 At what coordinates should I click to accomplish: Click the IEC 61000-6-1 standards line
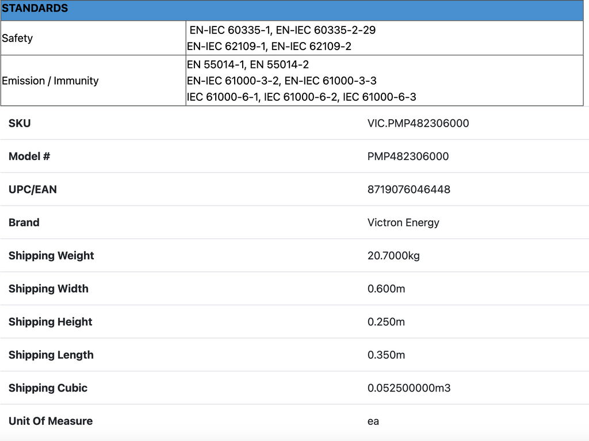pos(301,97)
